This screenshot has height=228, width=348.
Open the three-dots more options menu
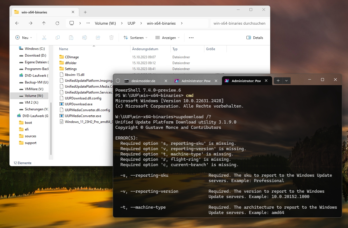191,38
